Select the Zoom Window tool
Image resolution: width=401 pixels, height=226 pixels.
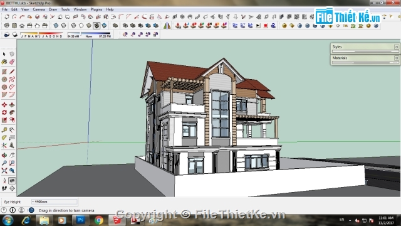(12, 163)
